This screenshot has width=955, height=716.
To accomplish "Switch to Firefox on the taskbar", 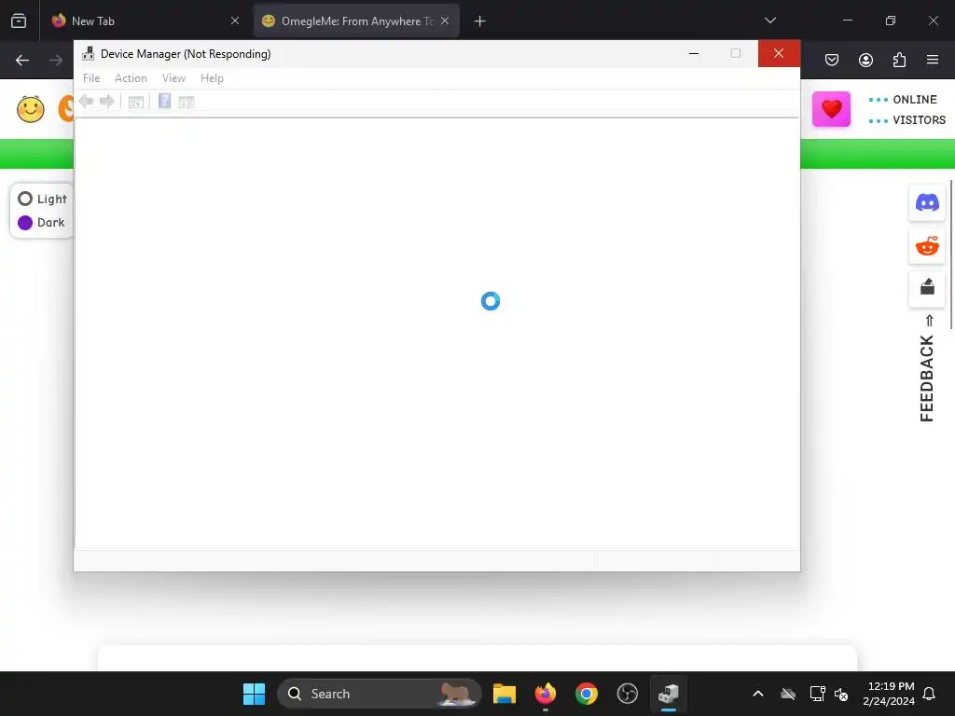I will point(545,694).
